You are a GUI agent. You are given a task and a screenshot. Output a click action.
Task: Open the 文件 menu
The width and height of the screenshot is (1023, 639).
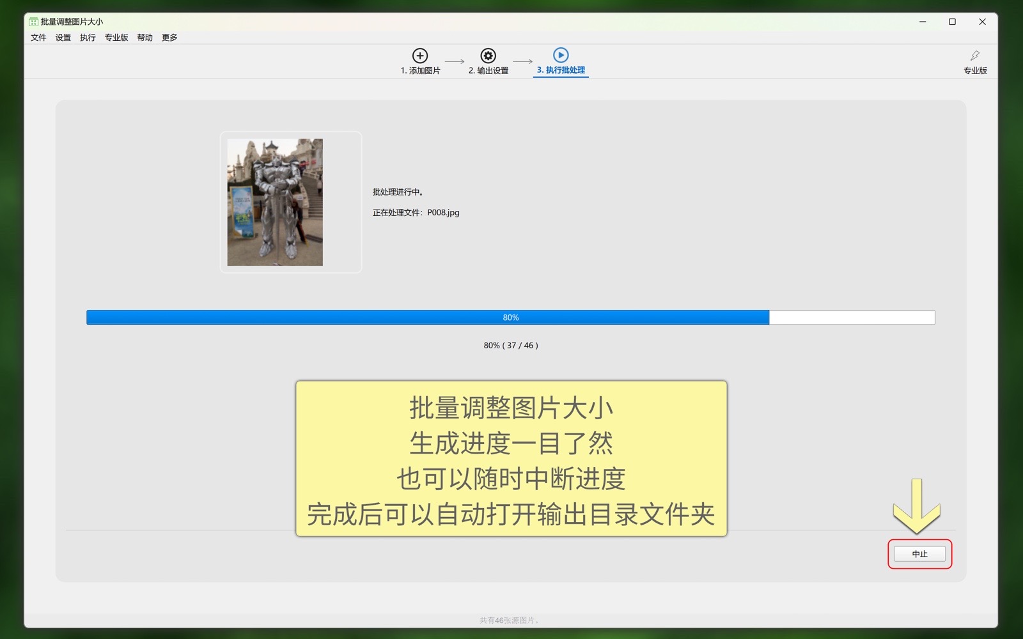coord(38,38)
